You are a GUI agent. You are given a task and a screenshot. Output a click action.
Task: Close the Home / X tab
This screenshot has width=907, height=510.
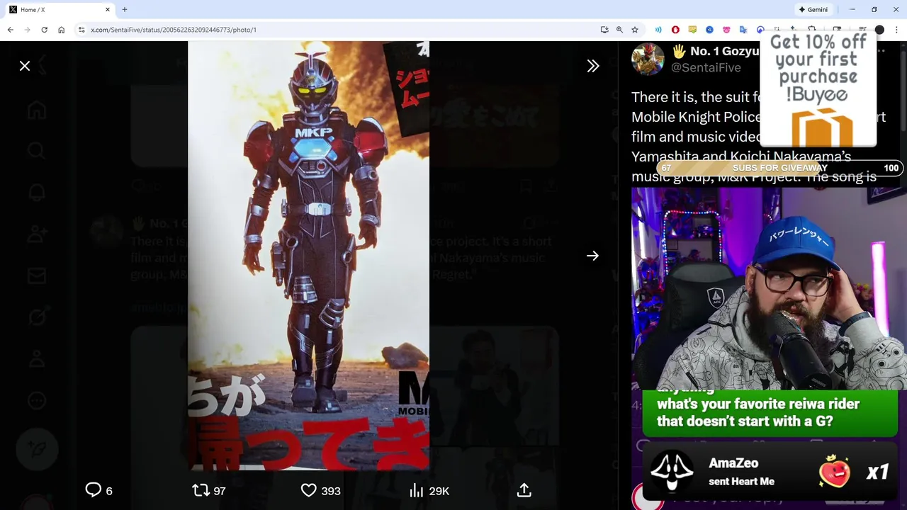(x=108, y=10)
